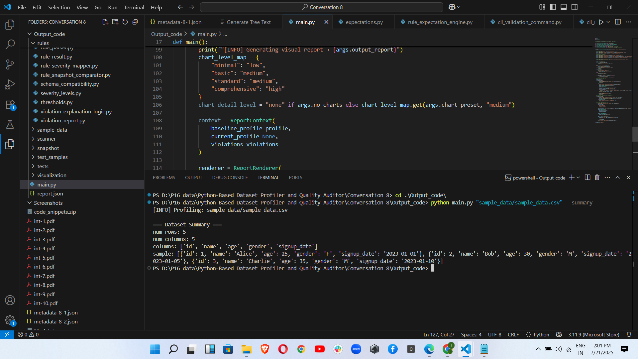The height and width of the screenshot is (359, 638).
Task: Open the Accounts menu
Action: 10,300
